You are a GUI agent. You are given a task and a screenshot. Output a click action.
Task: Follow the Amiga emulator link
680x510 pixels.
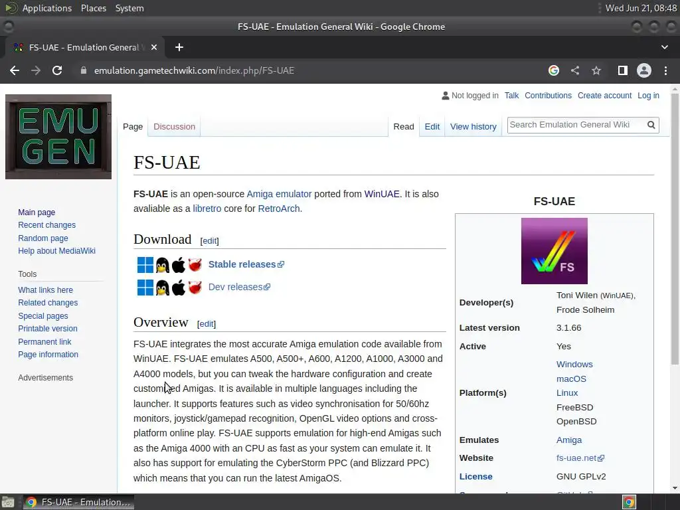click(280, 194)
